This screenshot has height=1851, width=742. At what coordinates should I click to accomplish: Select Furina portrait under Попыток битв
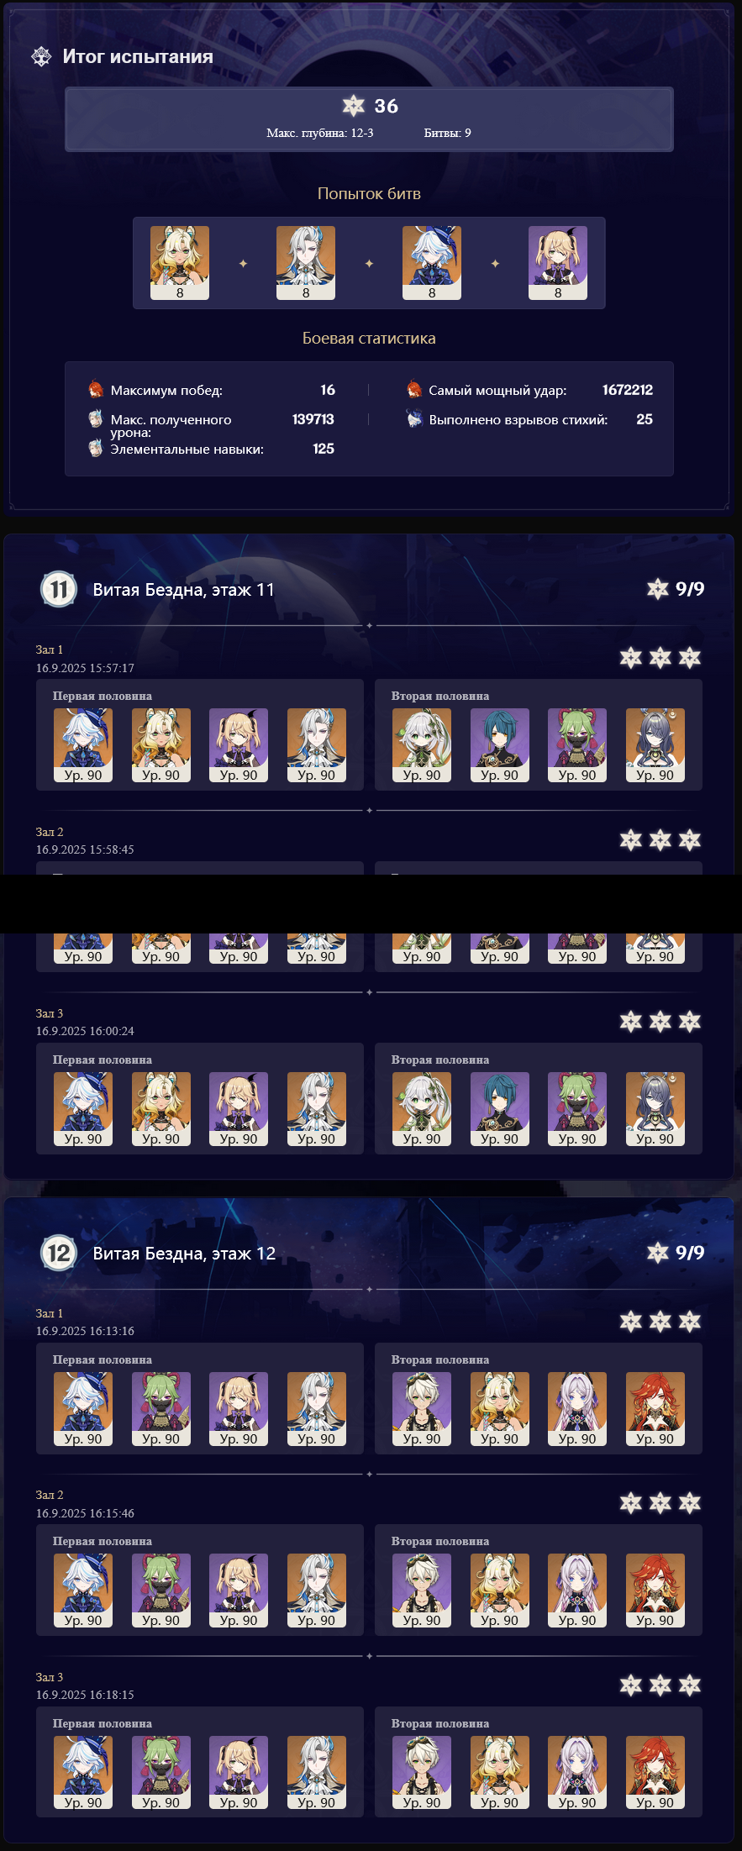click(x=432, y=263)
